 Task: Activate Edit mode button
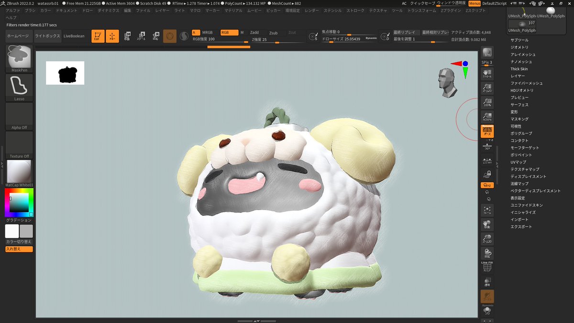98,36
